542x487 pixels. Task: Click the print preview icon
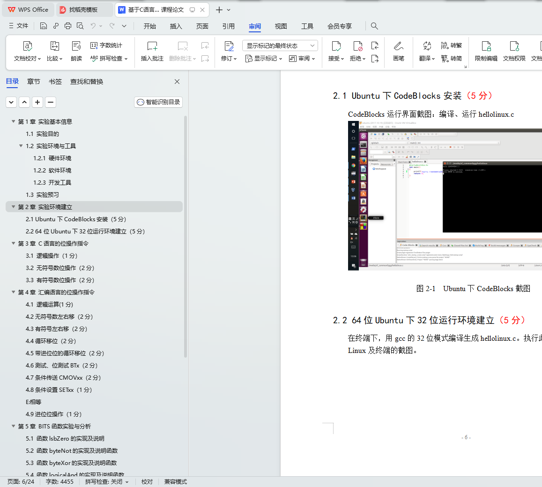click(x=80, y=26)
